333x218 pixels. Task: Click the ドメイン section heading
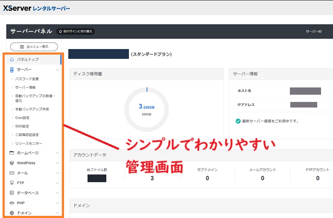(x=82, y=206)
